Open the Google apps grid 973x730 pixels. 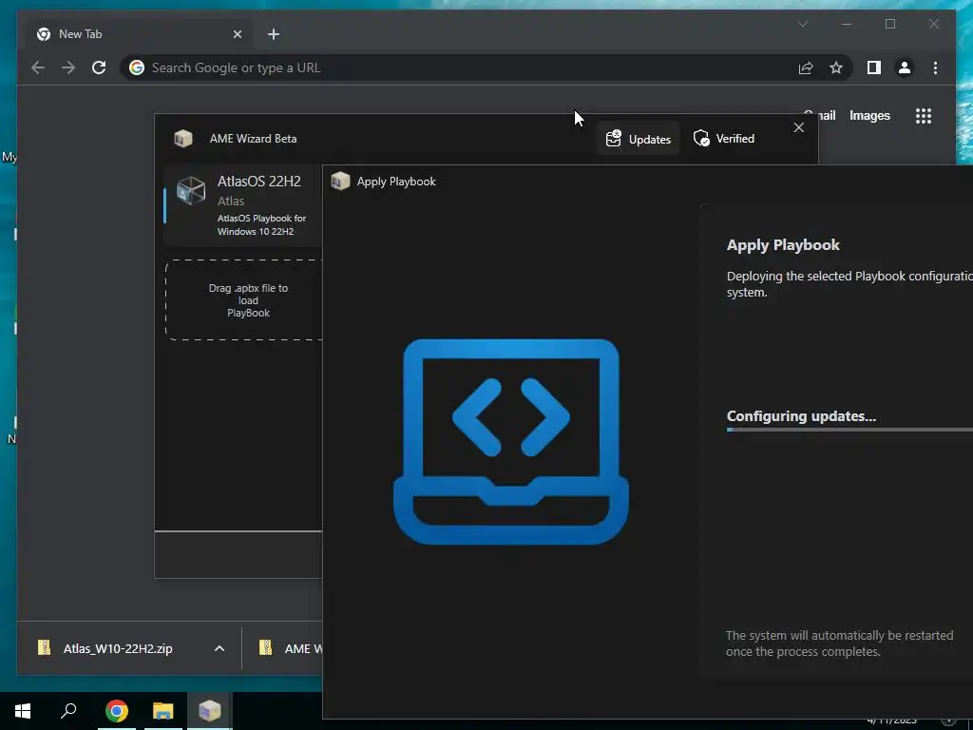[x=924, y=115]
